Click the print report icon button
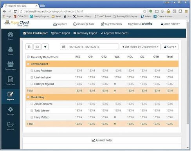The width and height of the screenshot is (191, 151). point(29,47)
